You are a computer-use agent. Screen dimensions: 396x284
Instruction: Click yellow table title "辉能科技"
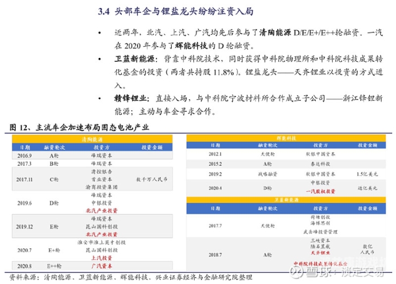pos(286,138)
